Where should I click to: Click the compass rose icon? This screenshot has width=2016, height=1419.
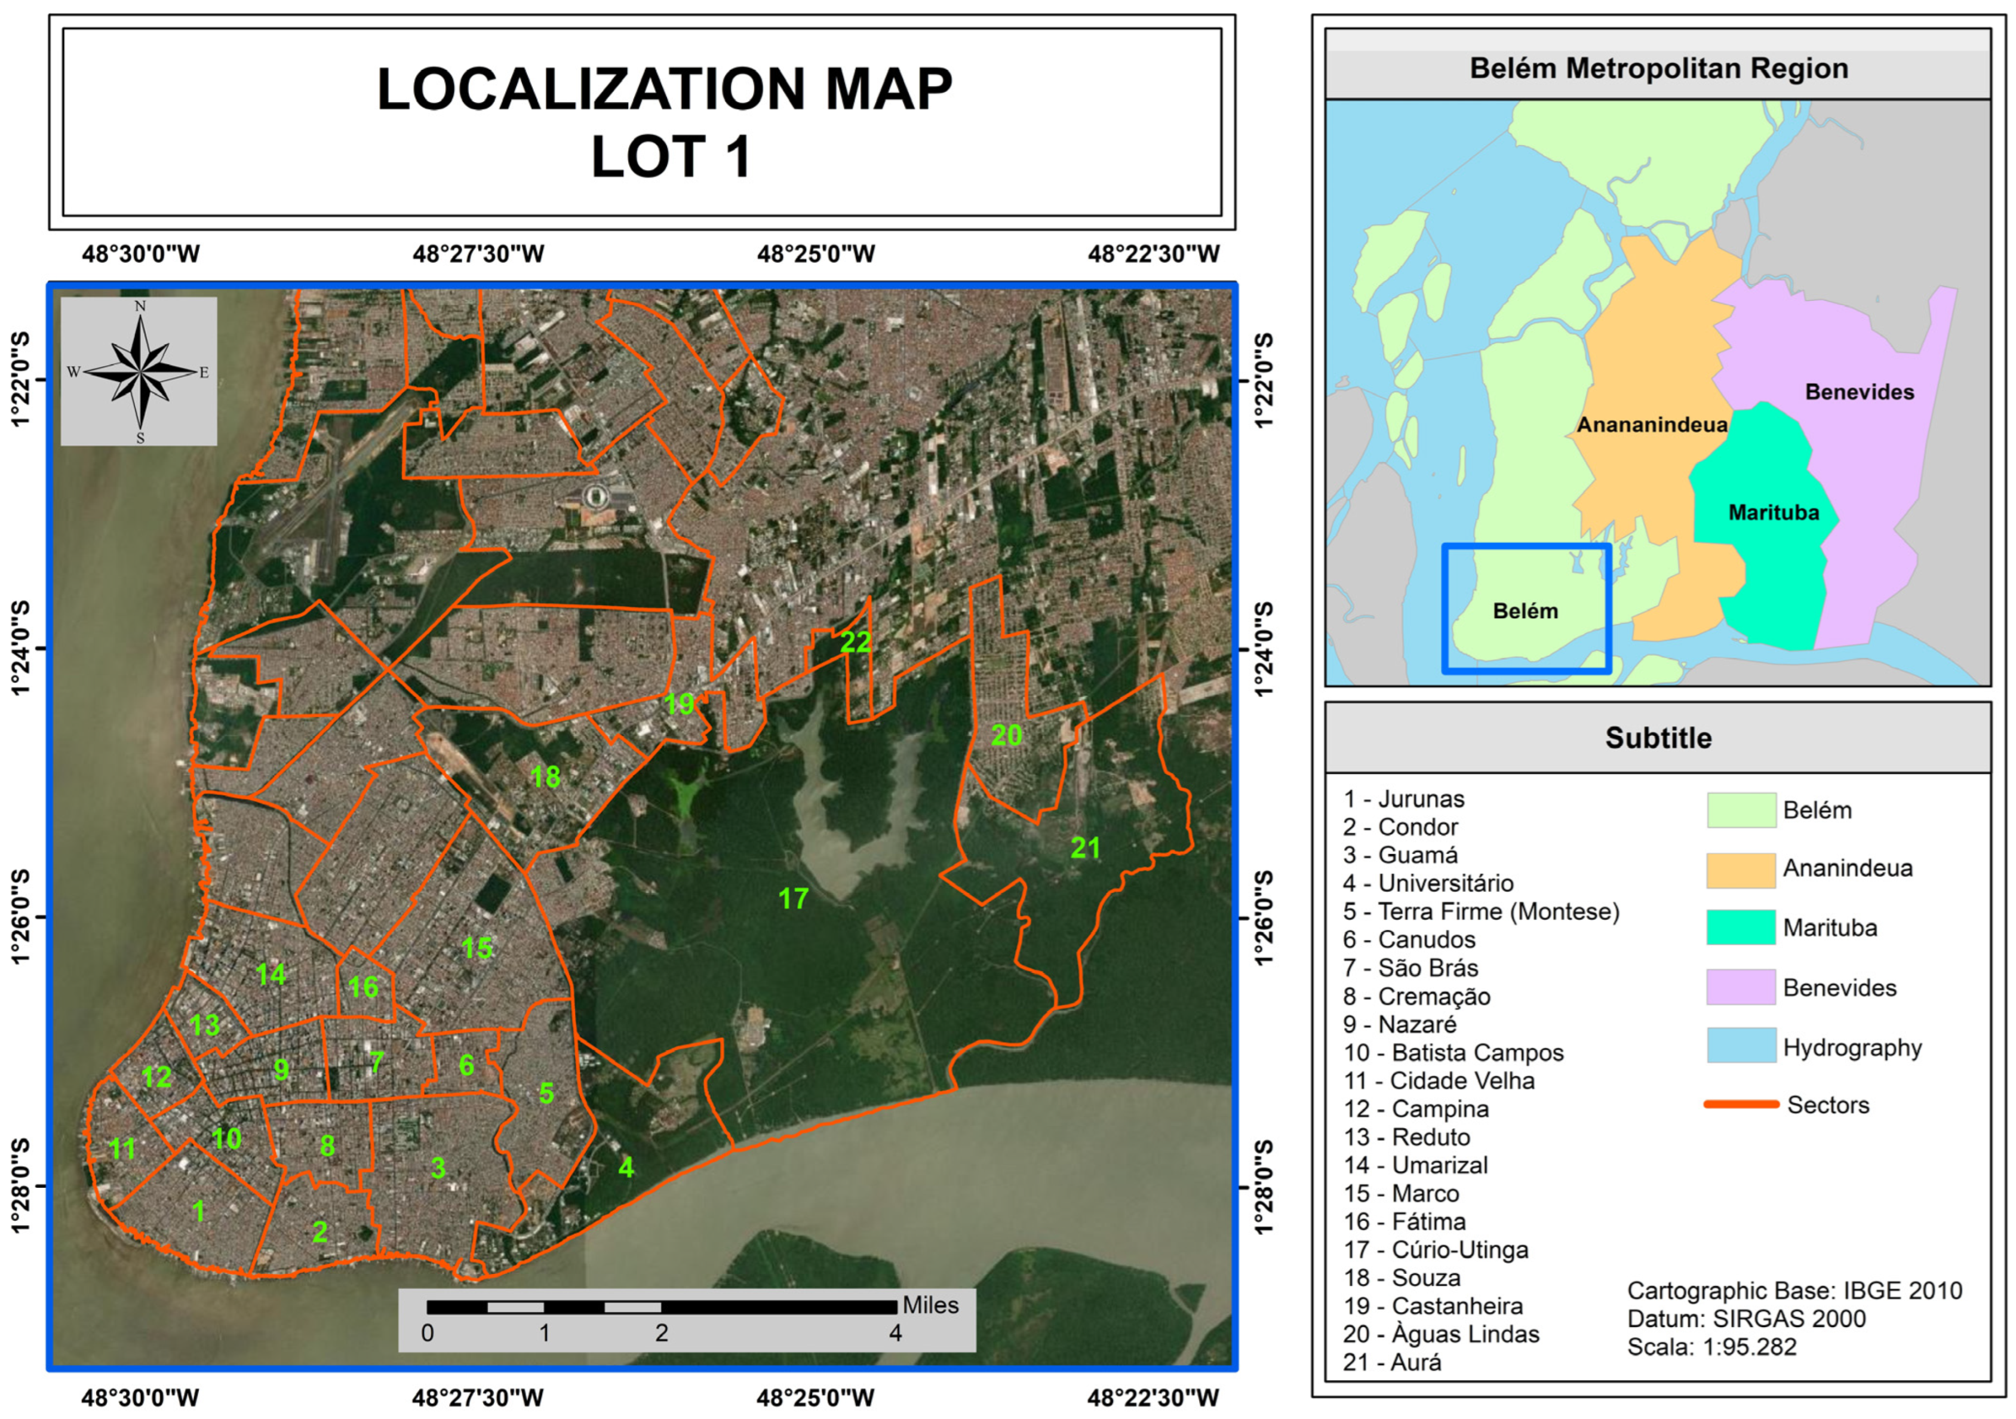(x=140, y=371)
